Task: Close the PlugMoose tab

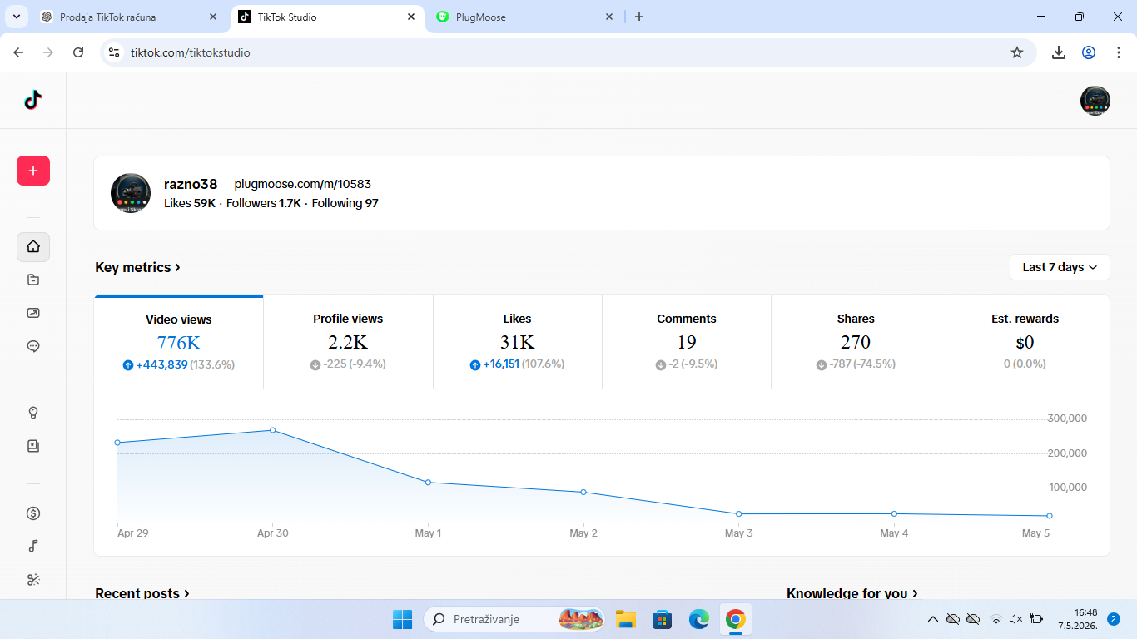Action: (609, 17)
